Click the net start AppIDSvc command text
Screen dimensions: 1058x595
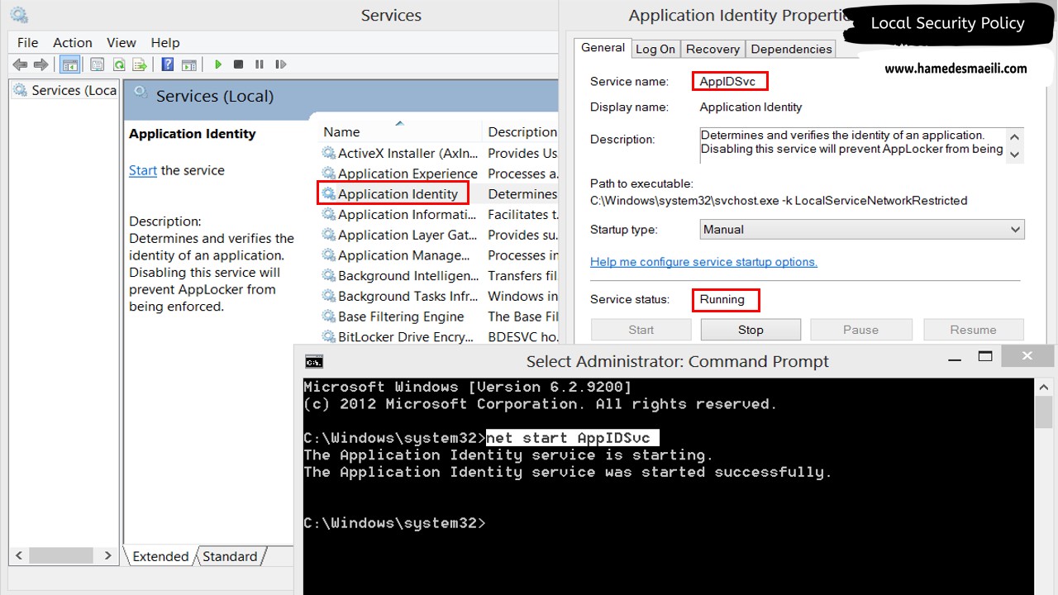coord(572,437)
